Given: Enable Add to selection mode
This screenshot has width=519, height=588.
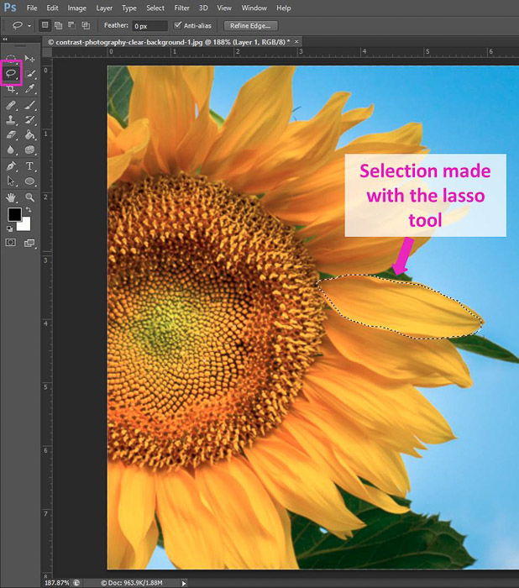Looking at the screenshot, I should (59, 25).
